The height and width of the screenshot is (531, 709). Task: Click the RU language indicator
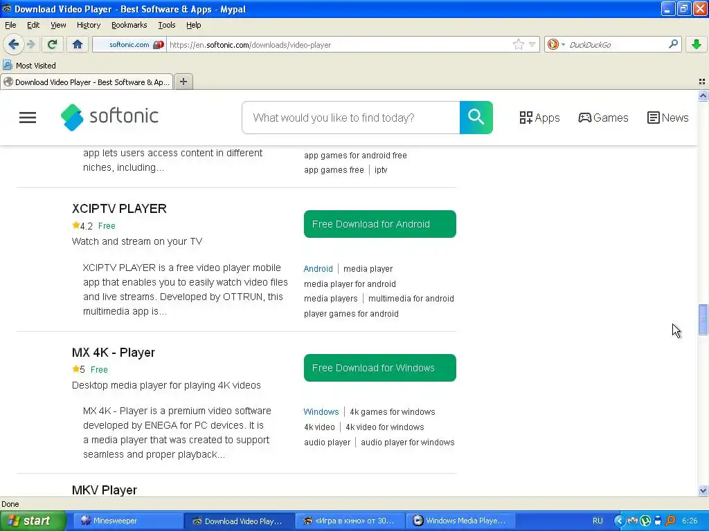pyautogui.click(x=598, y=521)
